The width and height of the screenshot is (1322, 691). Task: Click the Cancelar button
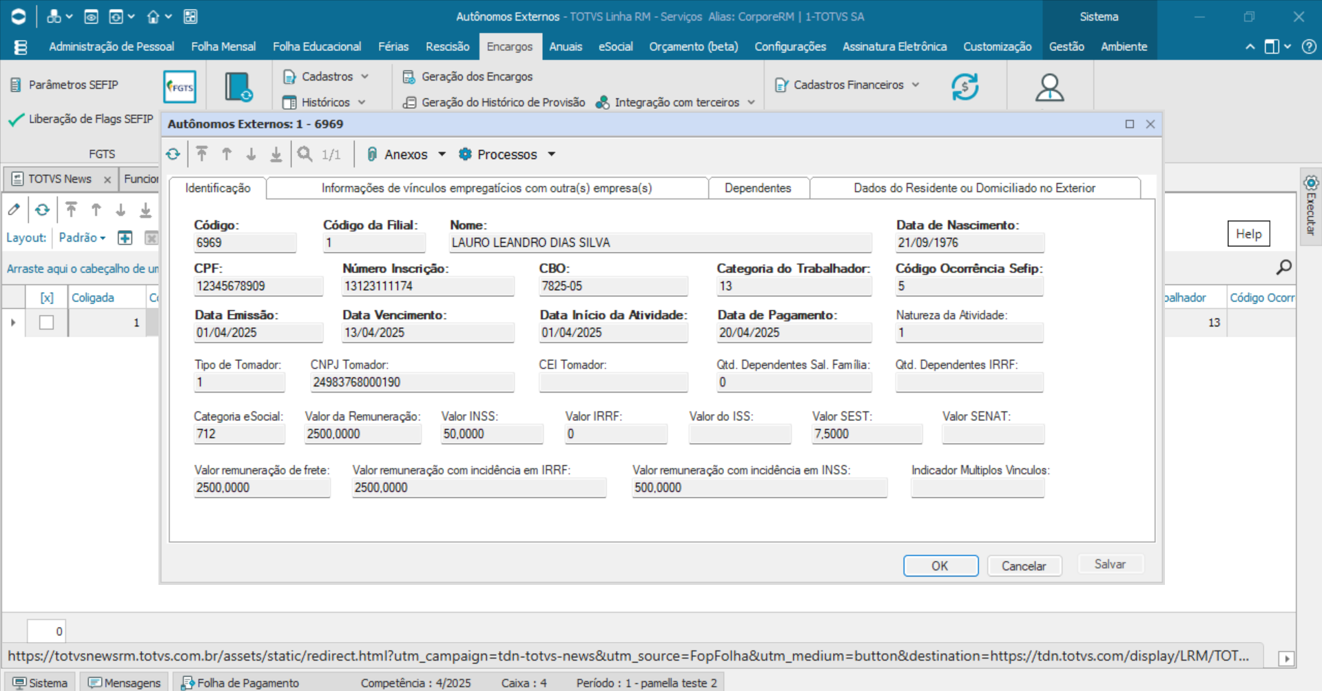coord(1024,566)
